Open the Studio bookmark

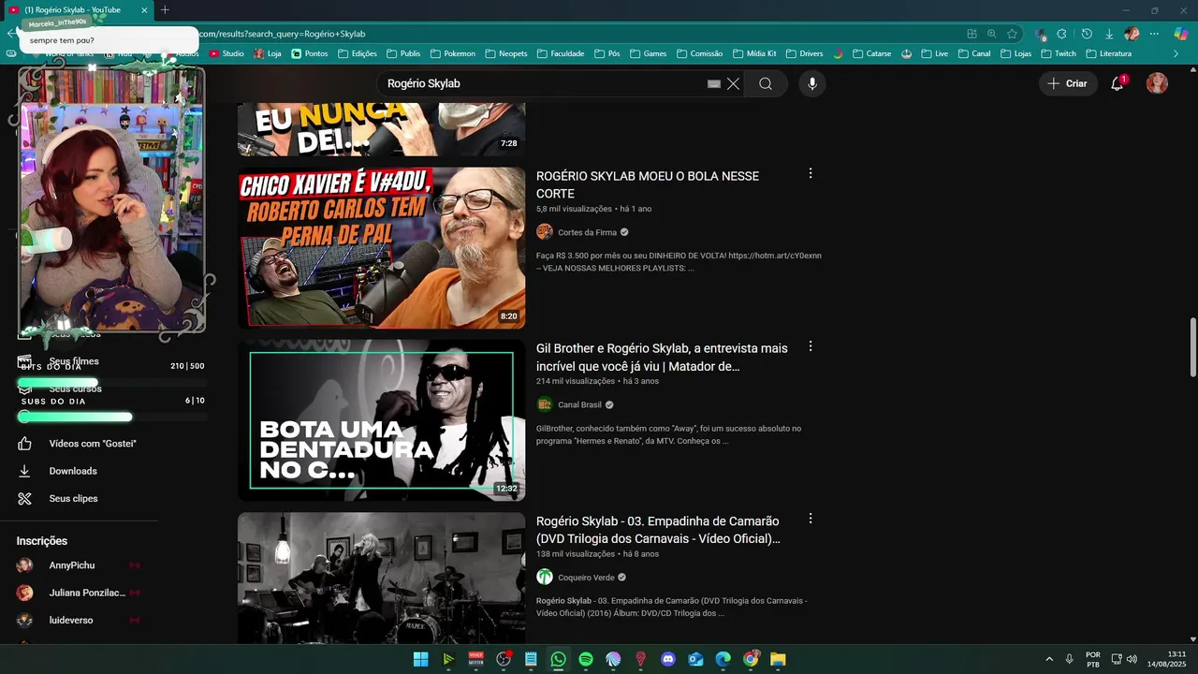tap(226, 53)
